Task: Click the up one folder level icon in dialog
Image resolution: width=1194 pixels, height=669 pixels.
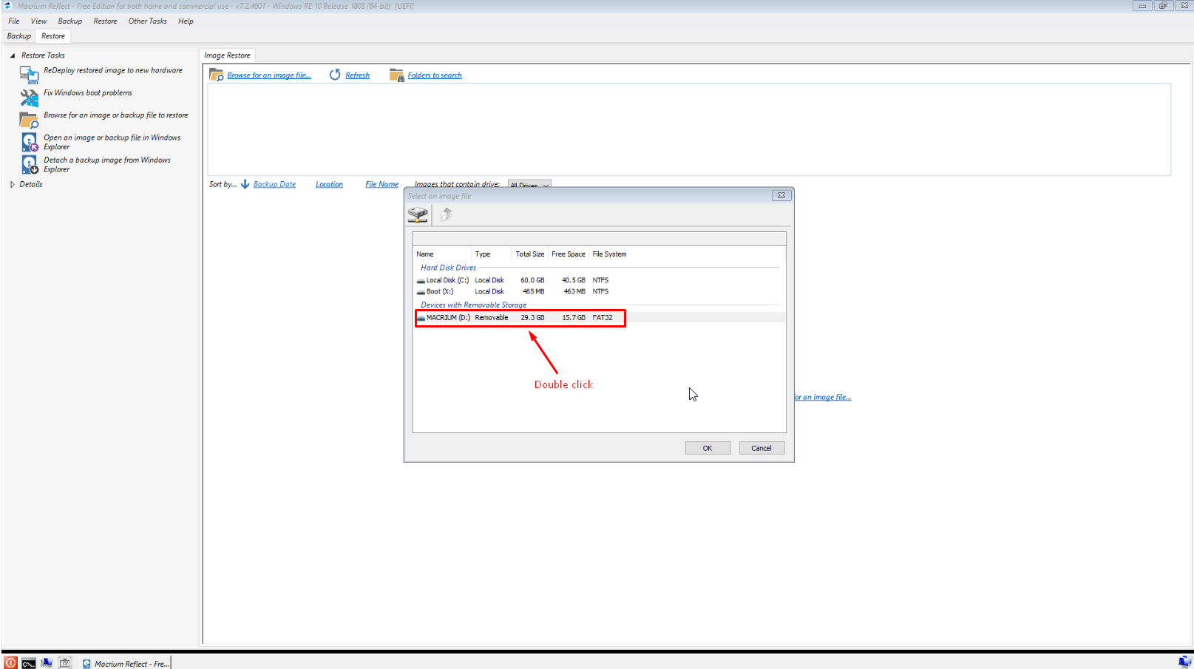Action: coord(447,214)
